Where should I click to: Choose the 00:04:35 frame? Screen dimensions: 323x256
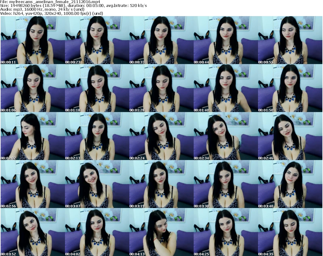click(x=290, y=232)
